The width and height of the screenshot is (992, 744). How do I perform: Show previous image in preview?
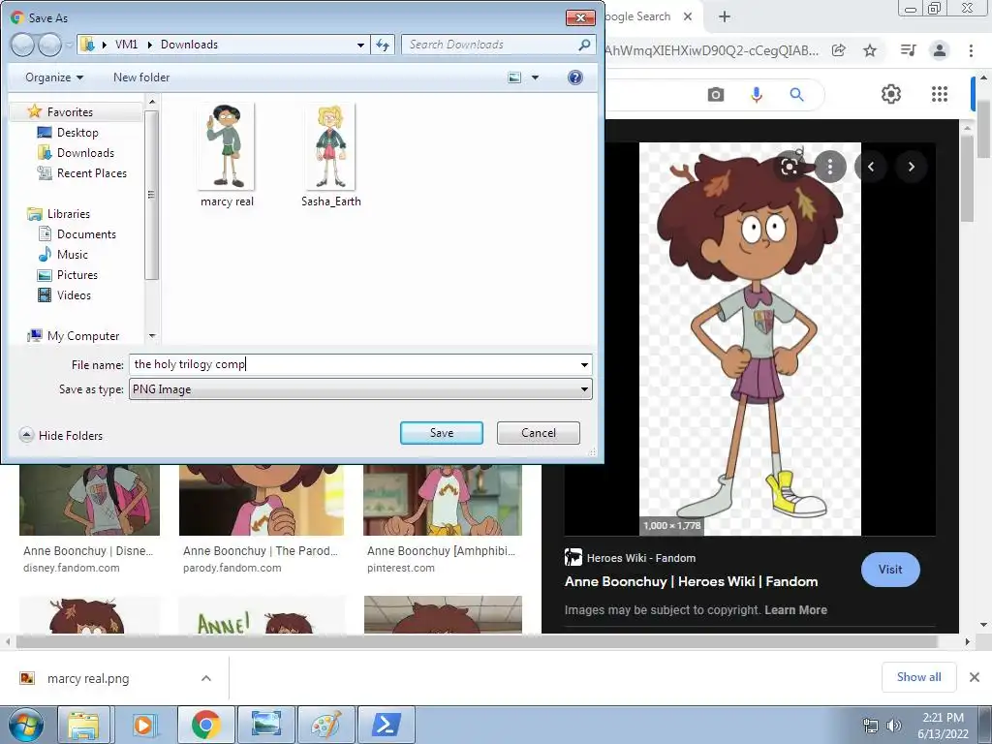tap(871, 167)
